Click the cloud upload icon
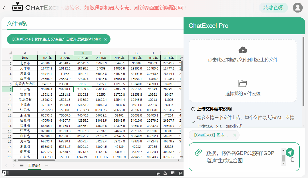Screen dimensions: 308x178 point(243,50)
